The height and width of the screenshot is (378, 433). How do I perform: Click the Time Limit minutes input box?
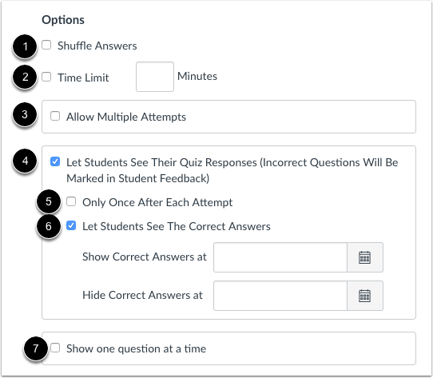click(x=155, y=77)
